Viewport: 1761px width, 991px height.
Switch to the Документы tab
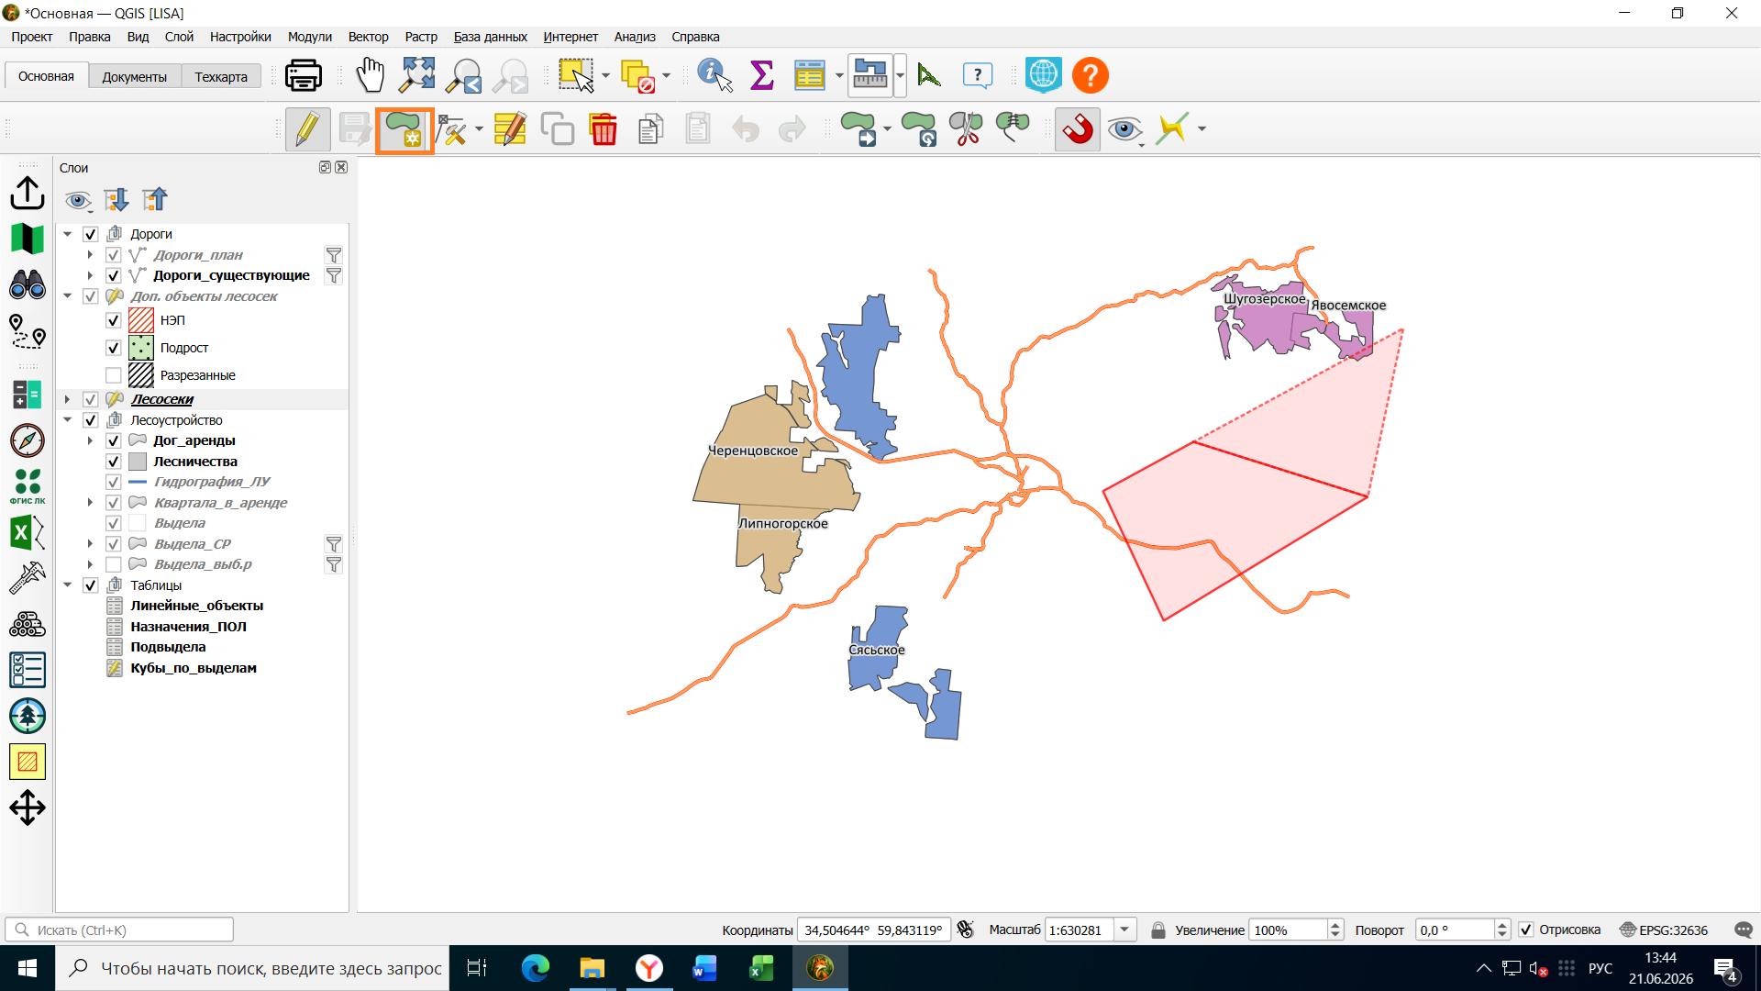point(134,77)
